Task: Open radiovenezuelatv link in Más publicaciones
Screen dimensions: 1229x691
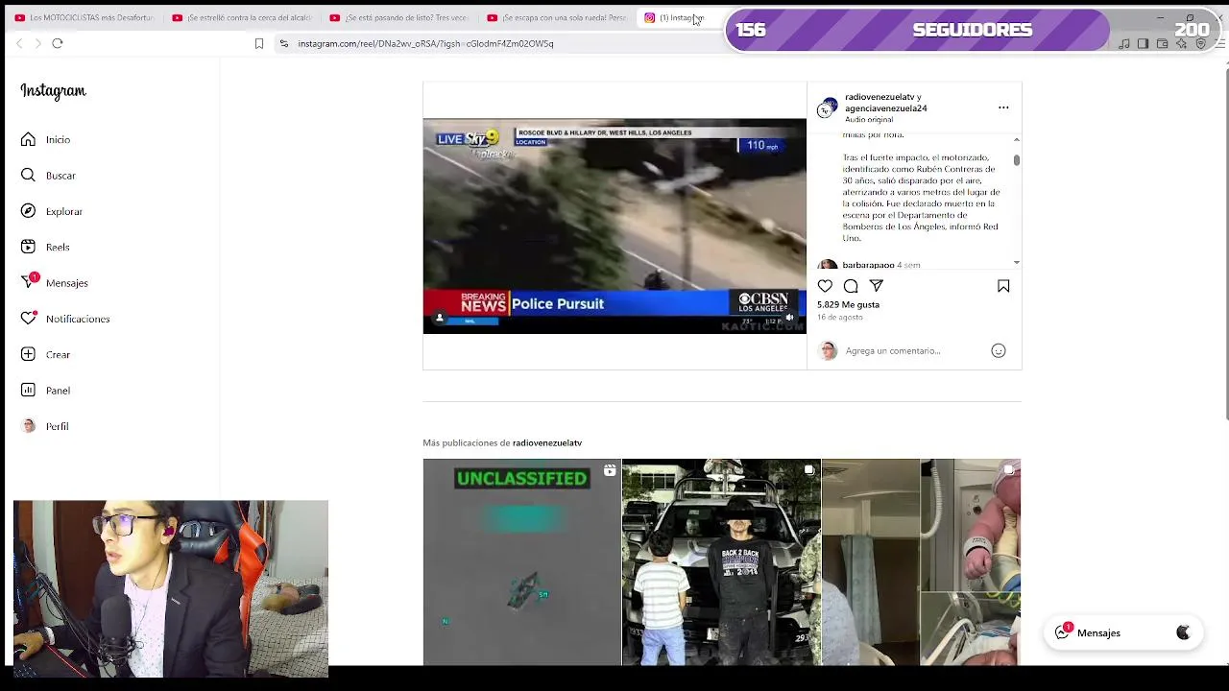Action: click(x=547, y=442)
